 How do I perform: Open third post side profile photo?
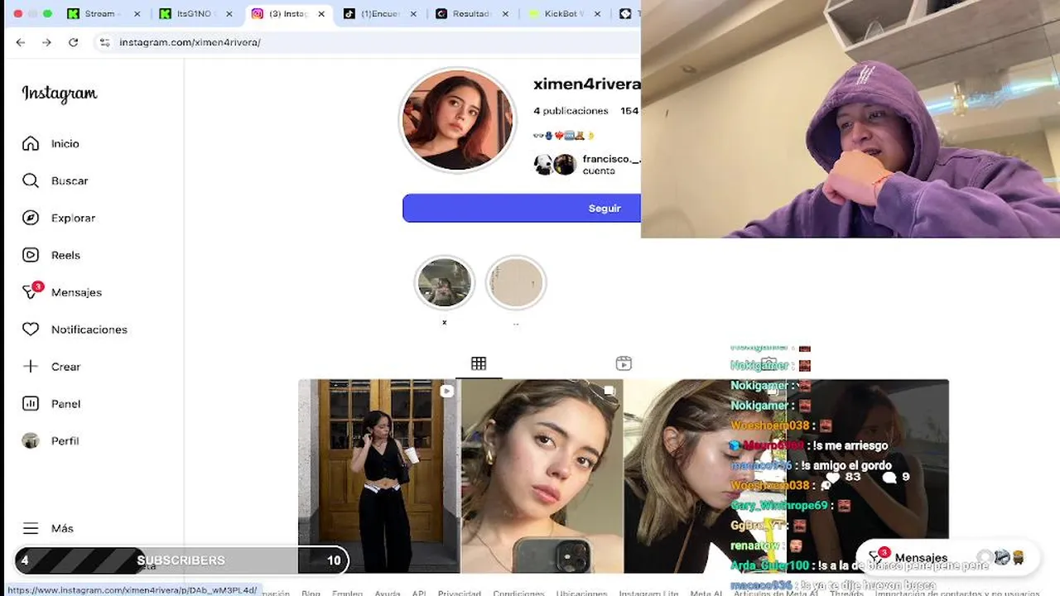pyautogui.click(x=704, y=476)
